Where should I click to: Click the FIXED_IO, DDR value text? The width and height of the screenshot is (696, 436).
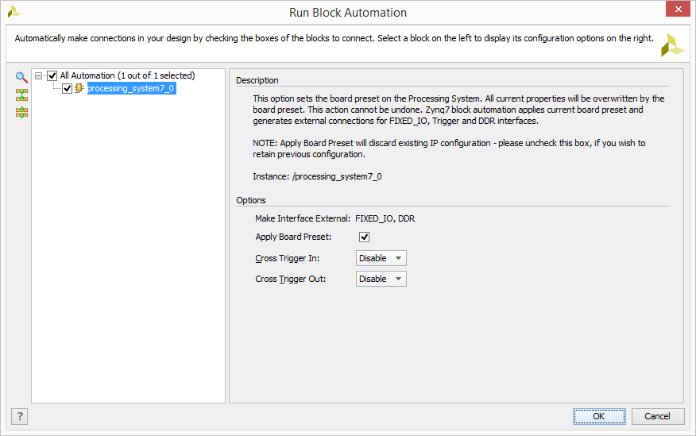pos(385,218)
